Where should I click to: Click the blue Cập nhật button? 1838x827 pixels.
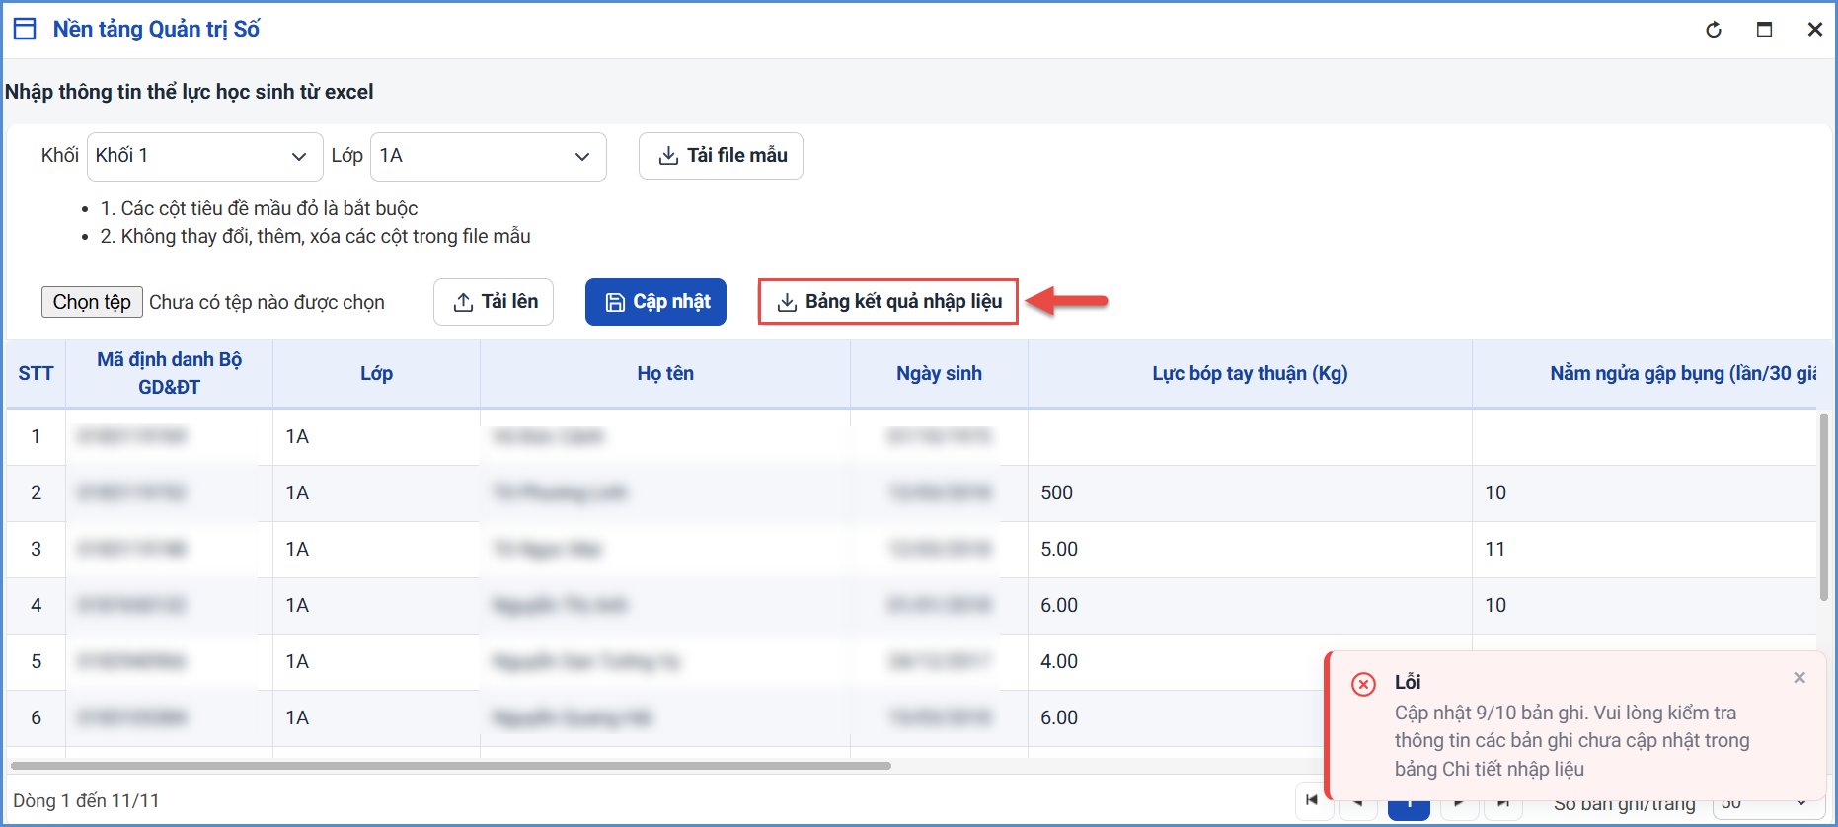(655, 302)
